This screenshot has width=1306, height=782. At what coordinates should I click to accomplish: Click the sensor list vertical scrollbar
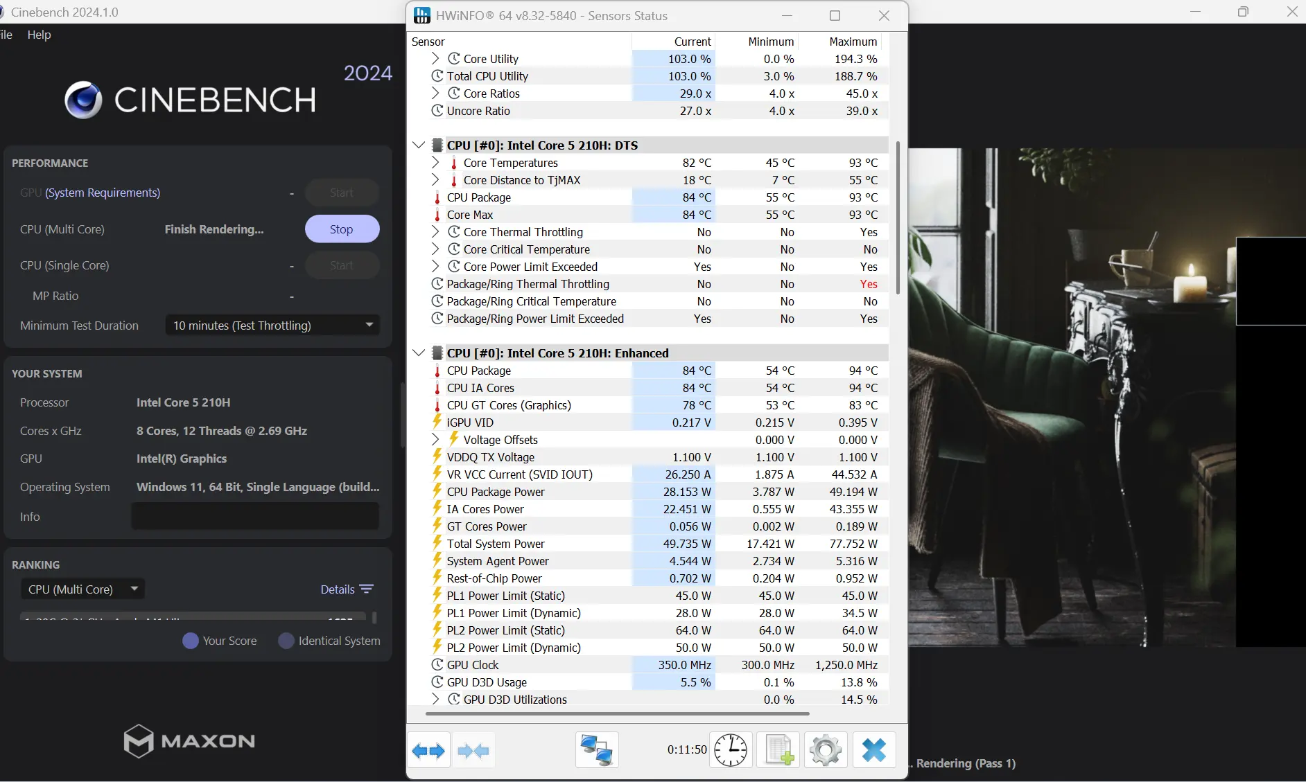pos(898,218)
